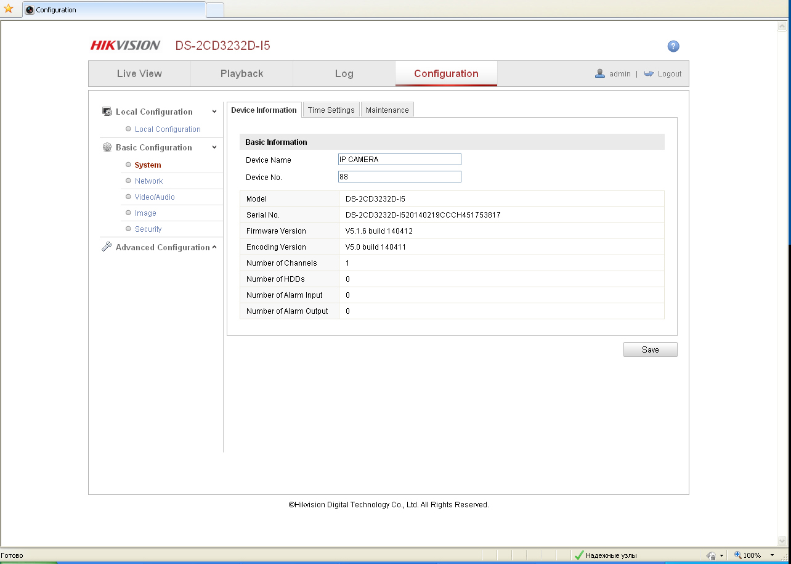The width and height of the screenshot is (791, 564).
Task: Open the Local Configuration sub-link
Action: click(168, 129)
